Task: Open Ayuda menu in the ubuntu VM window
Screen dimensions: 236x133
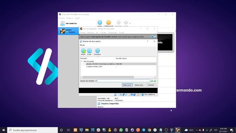Action: [x=121, y=33]
